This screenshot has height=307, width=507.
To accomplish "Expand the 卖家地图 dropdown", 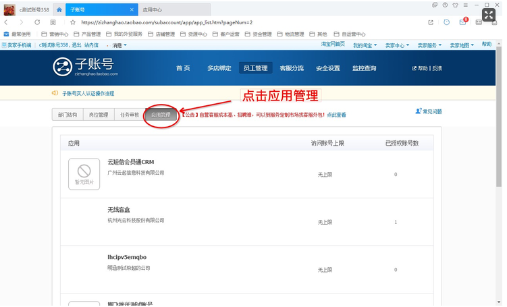I will pos(462,45).
